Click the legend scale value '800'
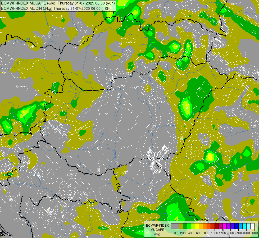This screenshot has width=259, height=238. [207, 233]
